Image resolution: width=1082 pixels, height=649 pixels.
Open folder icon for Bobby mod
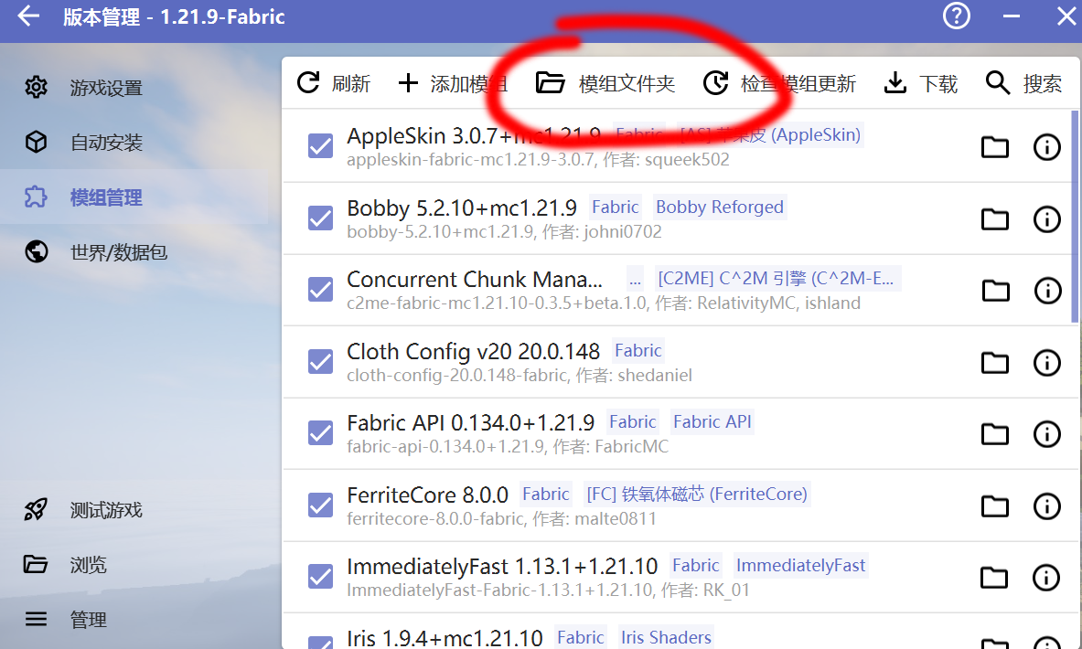pyautogui.click(x=994, y=219)
